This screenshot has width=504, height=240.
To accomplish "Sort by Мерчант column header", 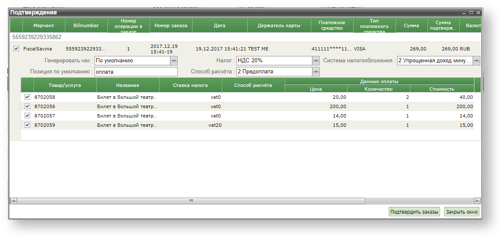I will (x=44, y=25).
